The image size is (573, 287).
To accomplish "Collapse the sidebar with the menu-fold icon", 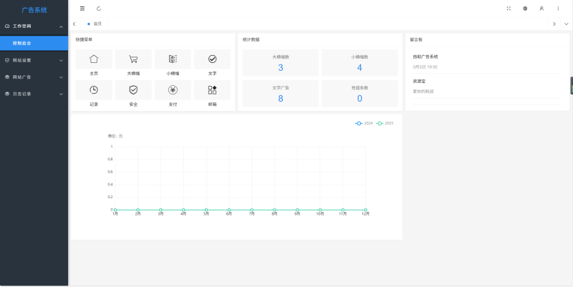I will [82, 9].
